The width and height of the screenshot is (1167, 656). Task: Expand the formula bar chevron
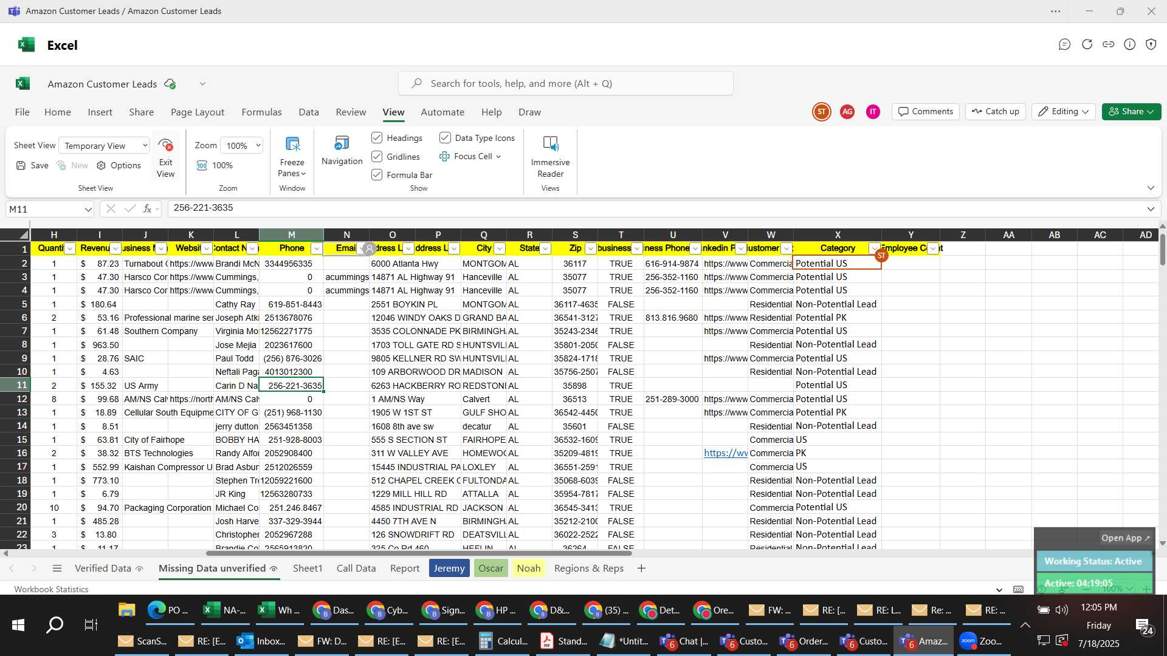click(1151, 209)
